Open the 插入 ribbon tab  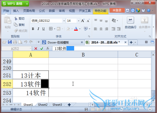[16, 11]
